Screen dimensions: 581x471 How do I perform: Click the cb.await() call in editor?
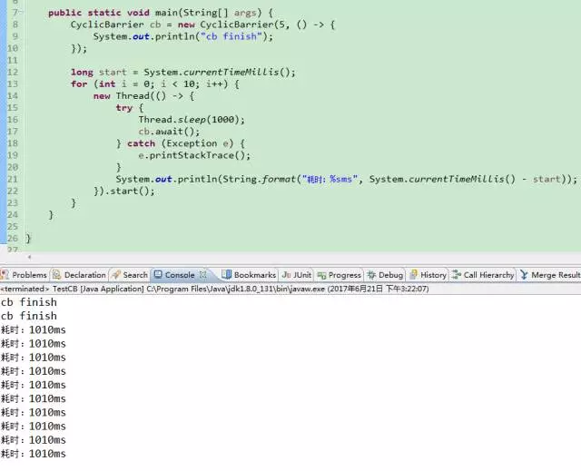169,132
